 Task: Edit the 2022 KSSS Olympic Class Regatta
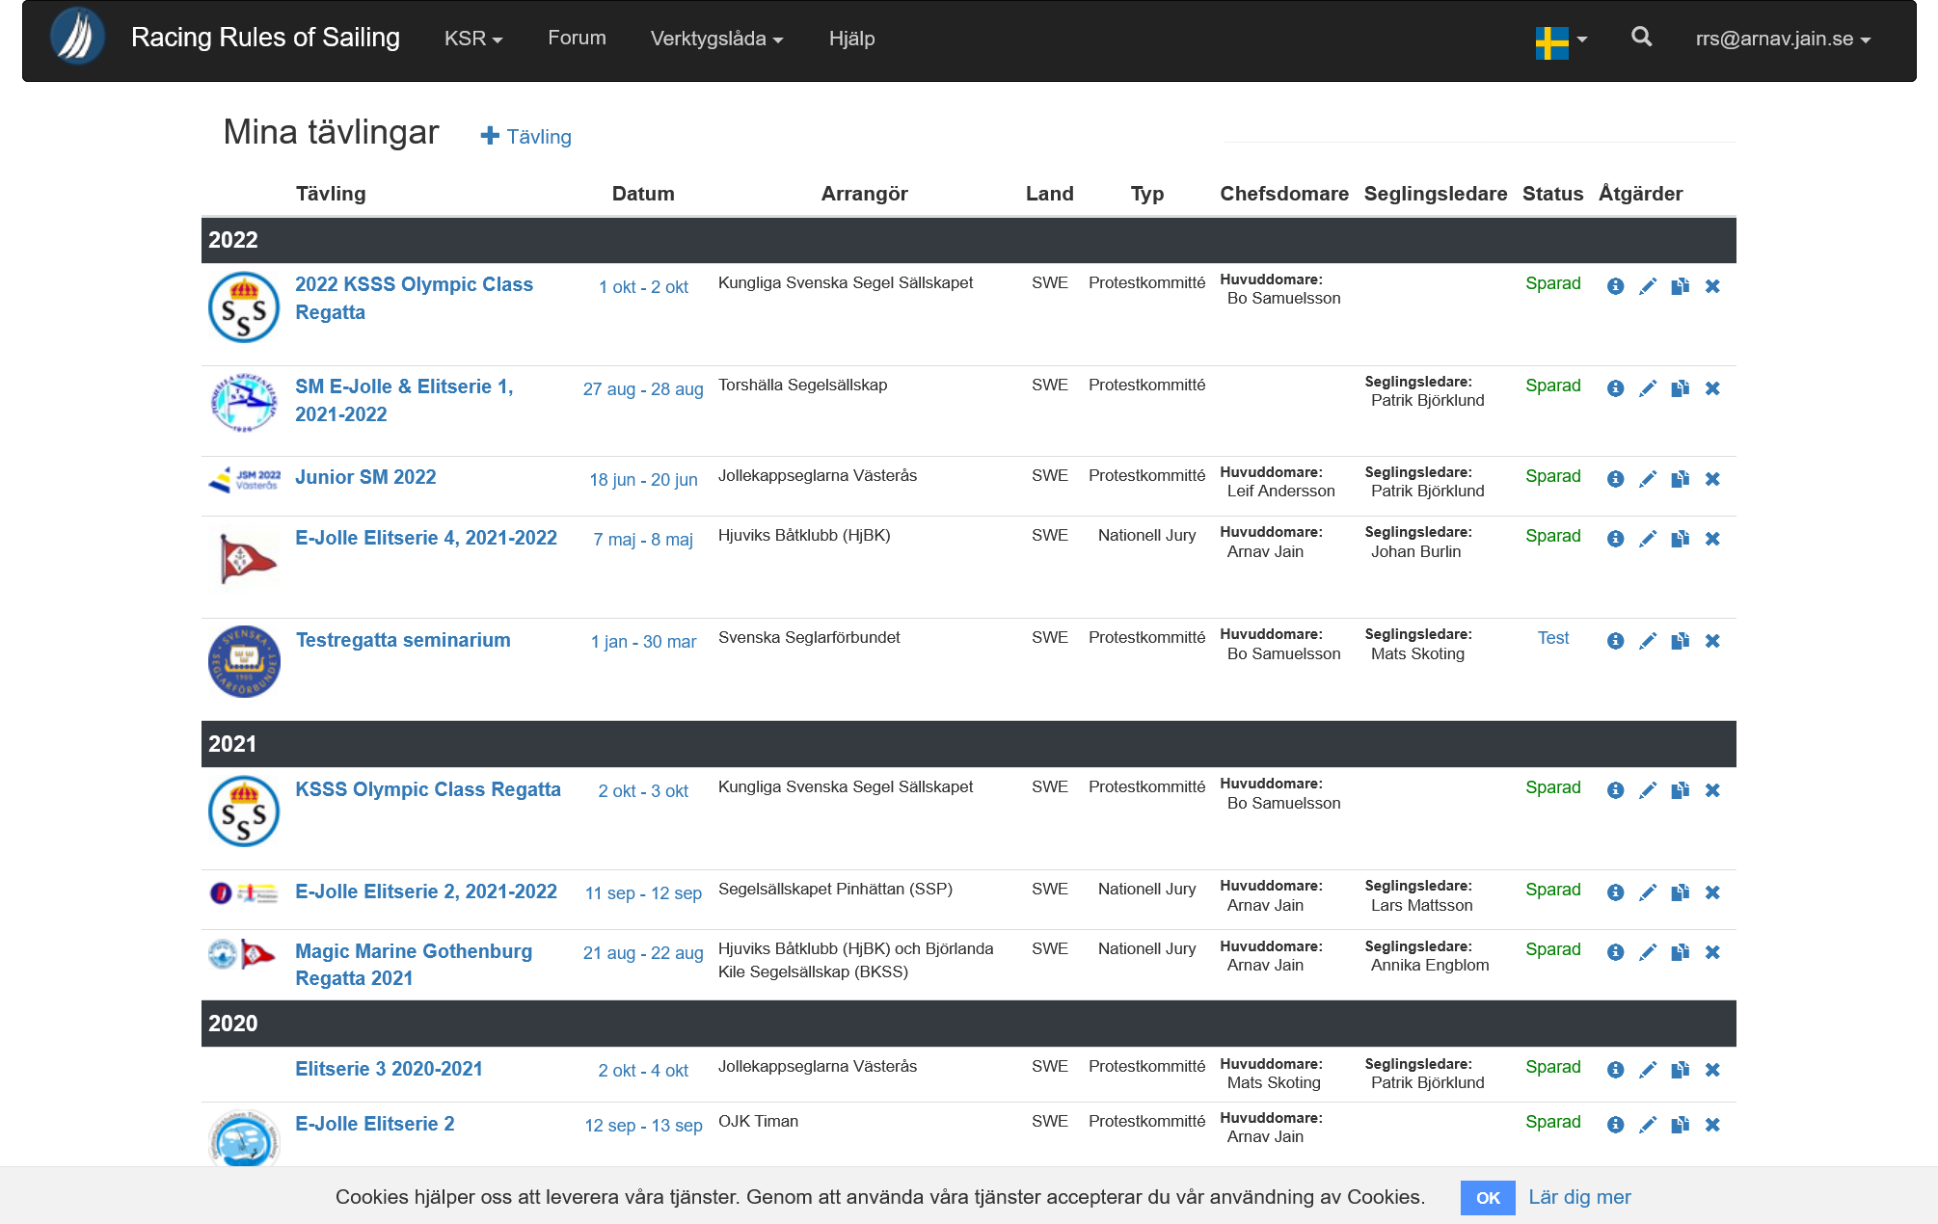click(x=1648, y=286)
